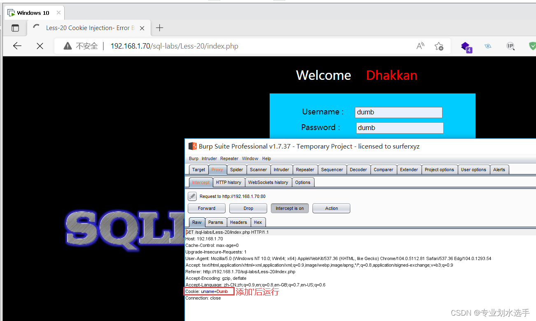Click the Windows 10 VM tab icon
536x321 pixels.
[11, 13]
